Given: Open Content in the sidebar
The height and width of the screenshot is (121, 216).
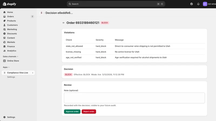Looking at the screenshot, I should point(11,38).
